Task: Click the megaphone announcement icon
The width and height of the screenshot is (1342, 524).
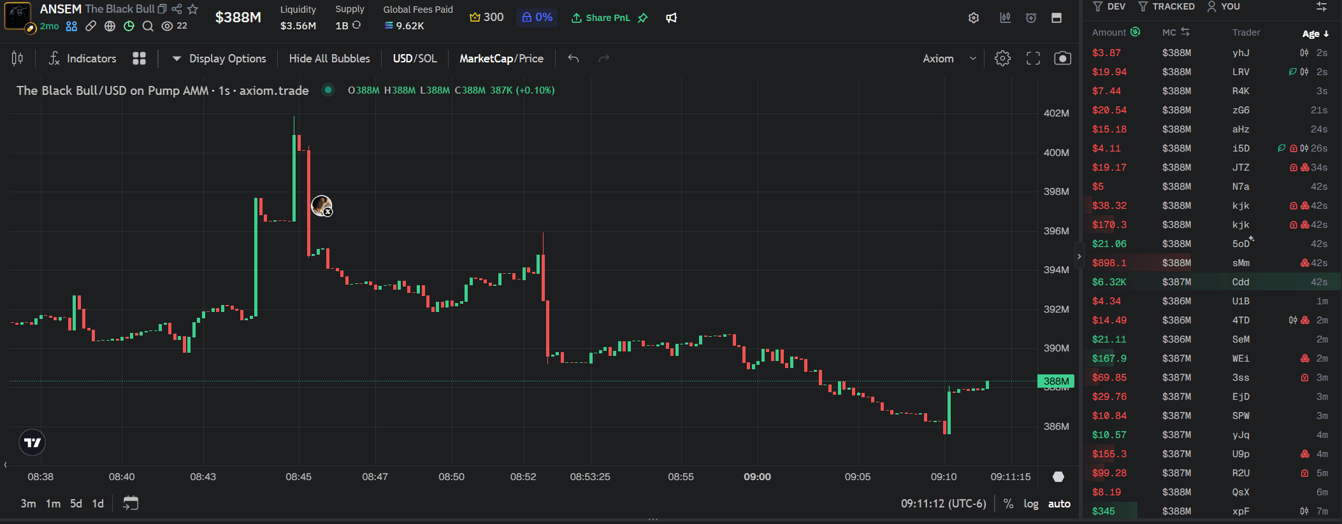Action: (671, 18)
